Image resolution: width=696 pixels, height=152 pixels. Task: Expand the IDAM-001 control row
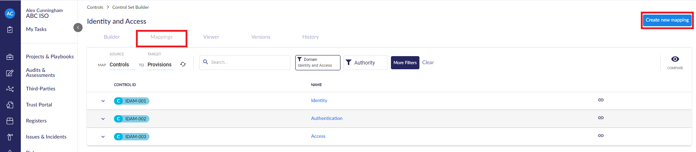(x=103, y=101)
